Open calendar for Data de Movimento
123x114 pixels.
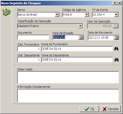pyautogui.click(x=116, y=38)
